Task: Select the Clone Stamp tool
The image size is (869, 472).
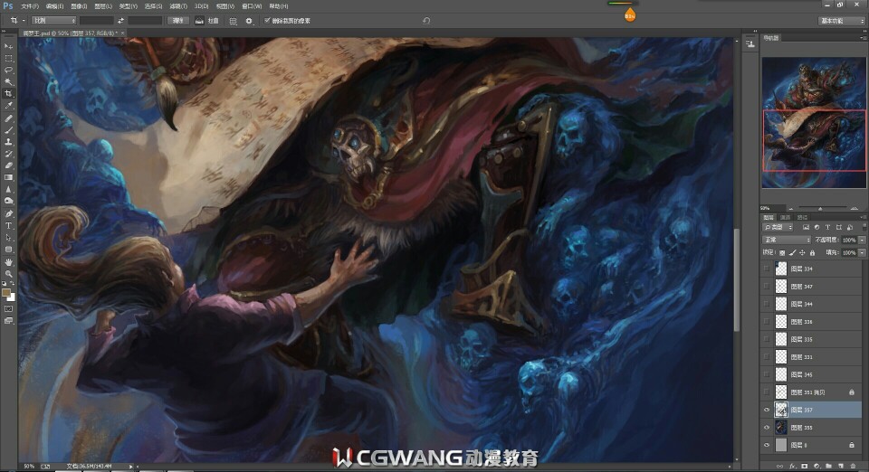Action: pos(8,142)
